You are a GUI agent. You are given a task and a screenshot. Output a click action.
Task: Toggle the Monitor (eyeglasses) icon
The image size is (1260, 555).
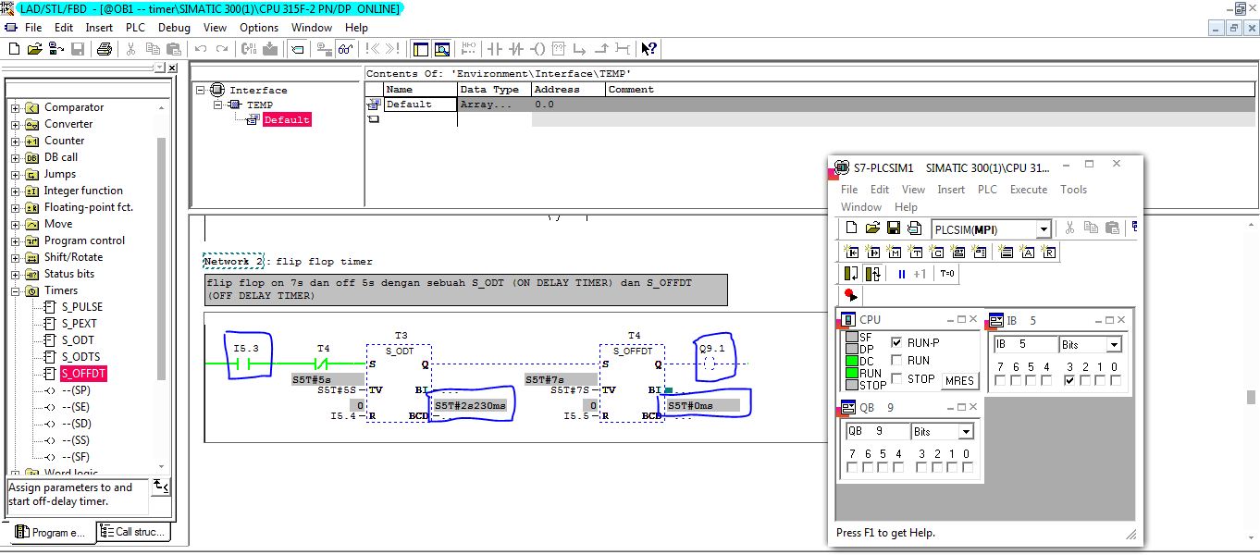(x=345, y=49)
